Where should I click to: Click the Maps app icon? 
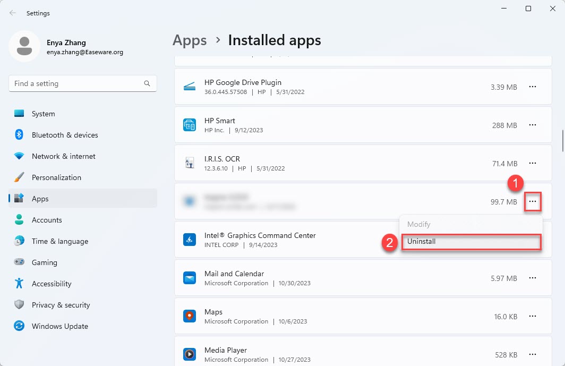[x=190, y=316]
